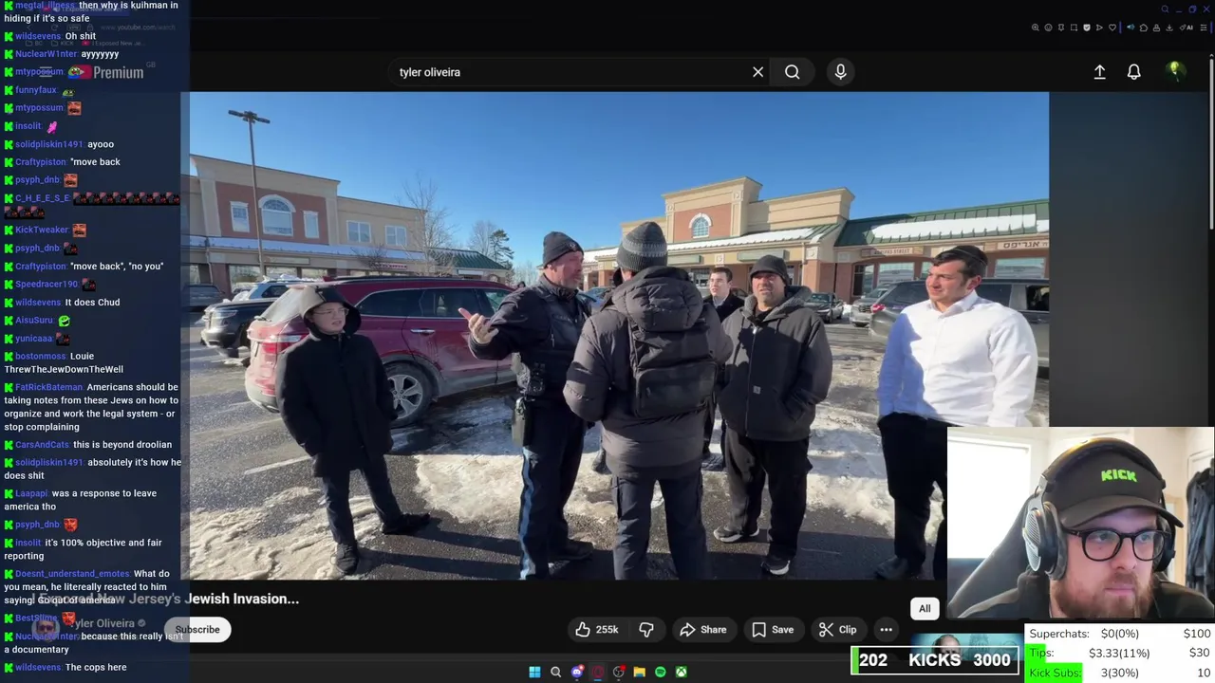
Task: Open Windows taskbar search
Action: coord(555,672)
